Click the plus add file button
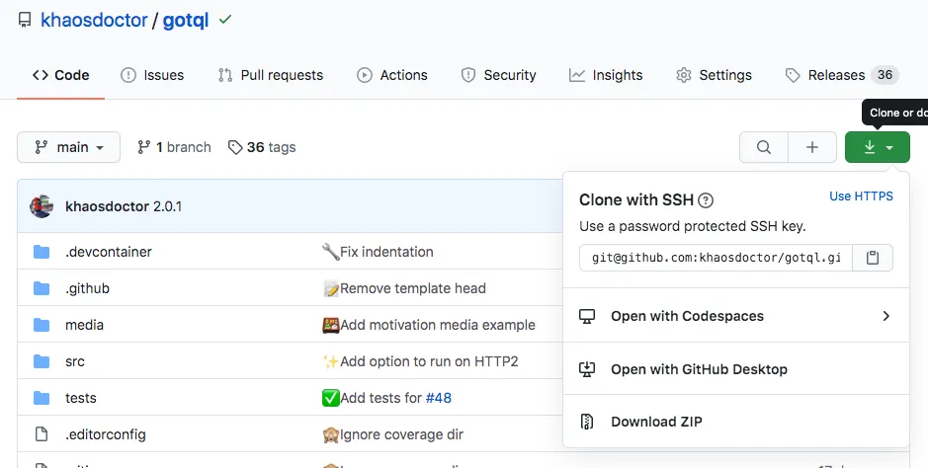 tap(812, 147)
